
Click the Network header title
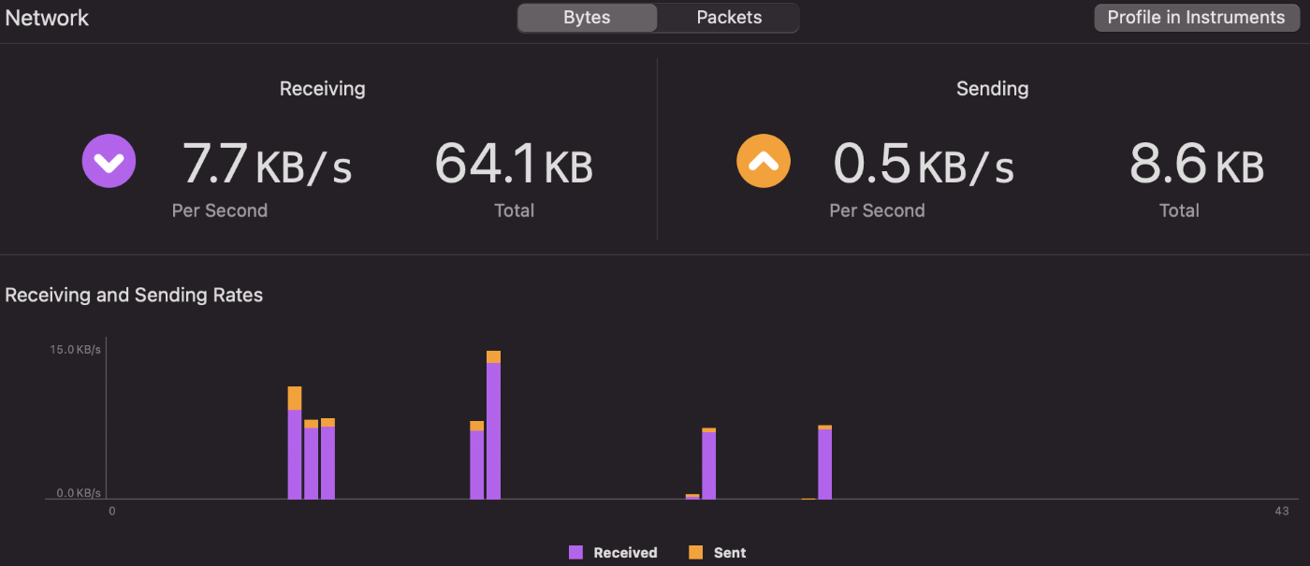click(x=47, y=17)
